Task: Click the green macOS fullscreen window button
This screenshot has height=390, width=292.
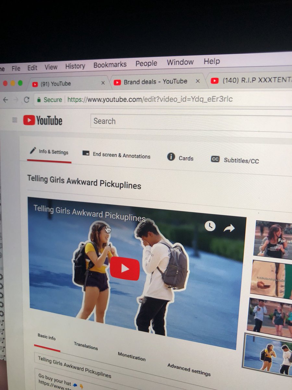Action: tap(20, 83)
